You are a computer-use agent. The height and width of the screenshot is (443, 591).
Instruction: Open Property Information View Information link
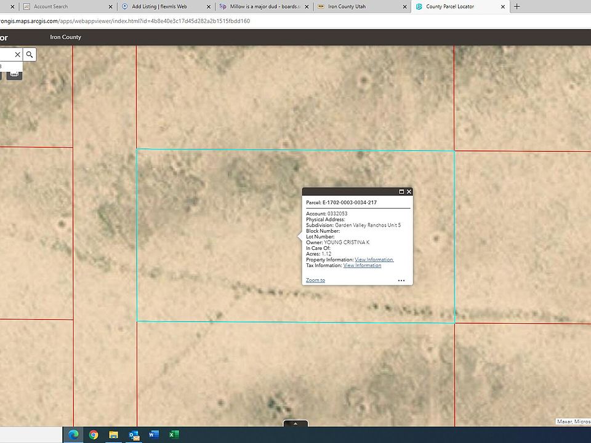click(374, 260)
